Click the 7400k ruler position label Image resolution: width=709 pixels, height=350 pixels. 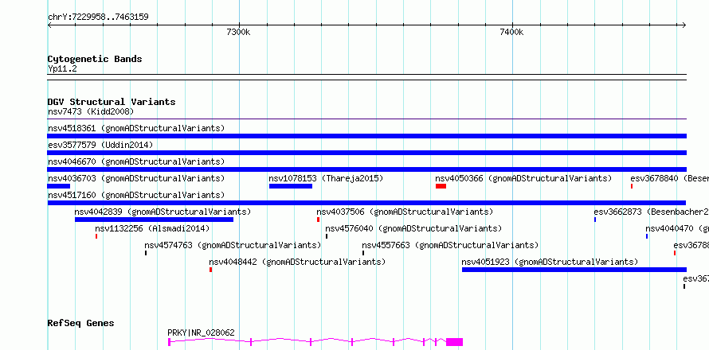(512, 33)
